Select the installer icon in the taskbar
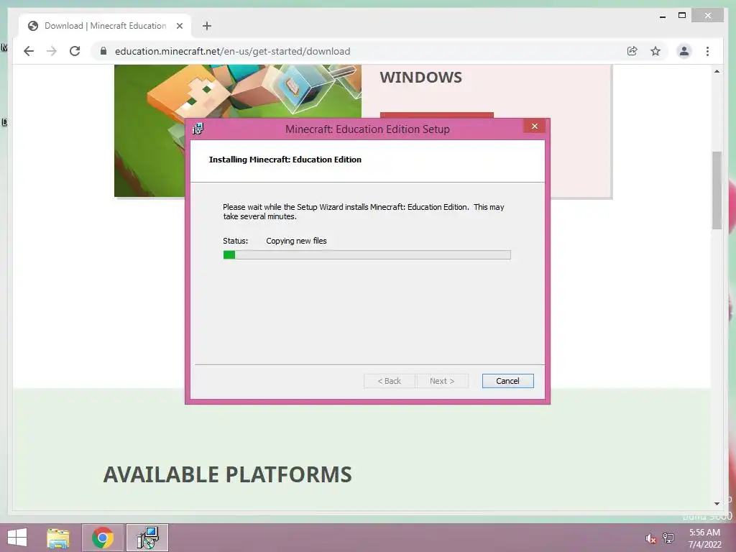 coord(147,538)
